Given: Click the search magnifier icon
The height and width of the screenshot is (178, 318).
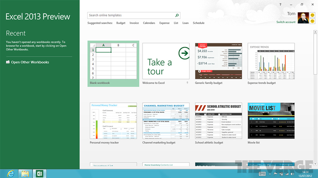Looking at the screenshot, I should point(177,15).
